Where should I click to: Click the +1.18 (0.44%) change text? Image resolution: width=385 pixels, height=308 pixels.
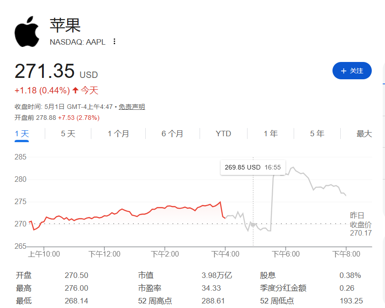point(42,90)
